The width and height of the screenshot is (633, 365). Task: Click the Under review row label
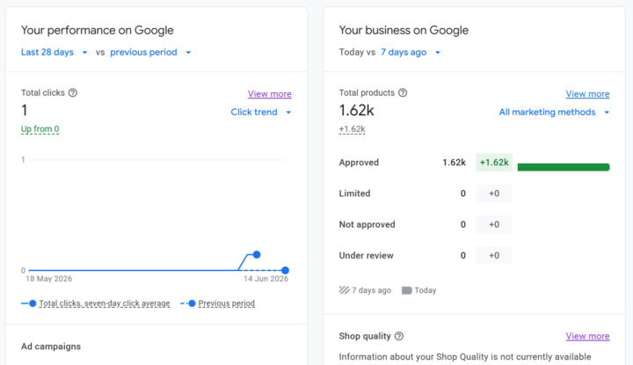tap(366, 256)
